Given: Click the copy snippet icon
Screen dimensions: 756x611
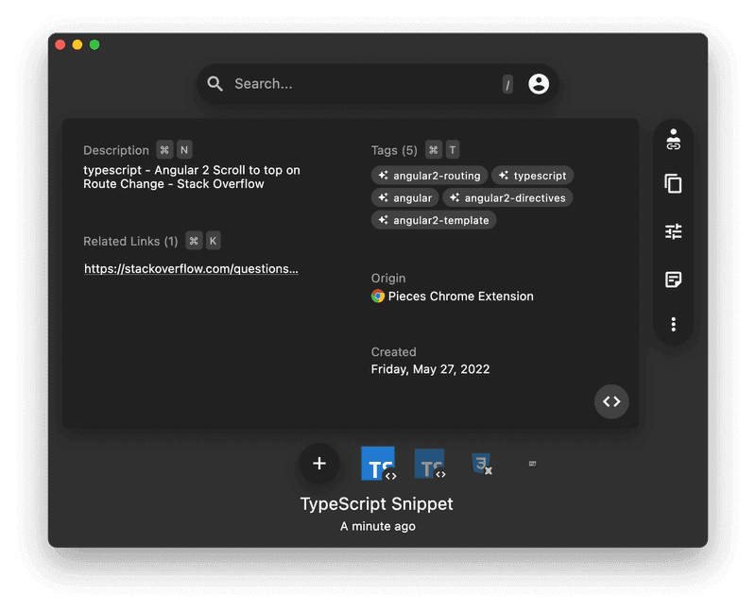Looking at the screenshot, I should click(674, 183).
